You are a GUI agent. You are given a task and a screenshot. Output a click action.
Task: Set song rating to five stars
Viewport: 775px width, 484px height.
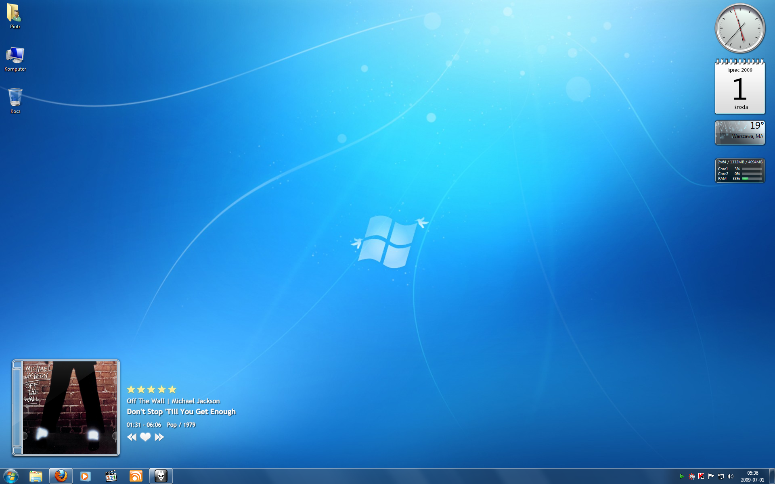pos(172,389)
